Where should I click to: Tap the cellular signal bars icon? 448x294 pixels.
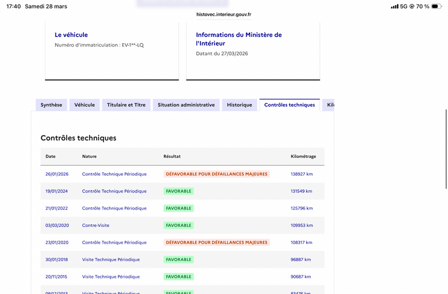tap(395, 6)
